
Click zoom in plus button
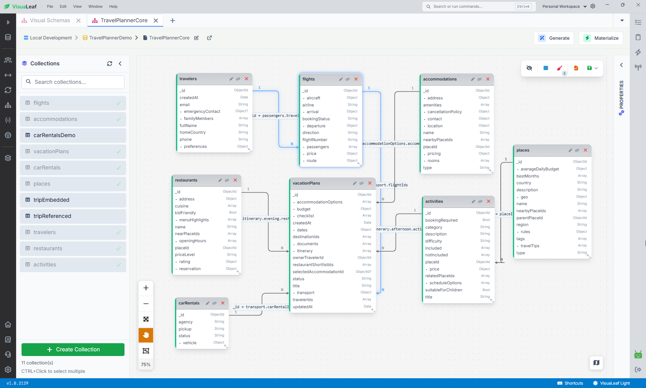pos(146,288)
